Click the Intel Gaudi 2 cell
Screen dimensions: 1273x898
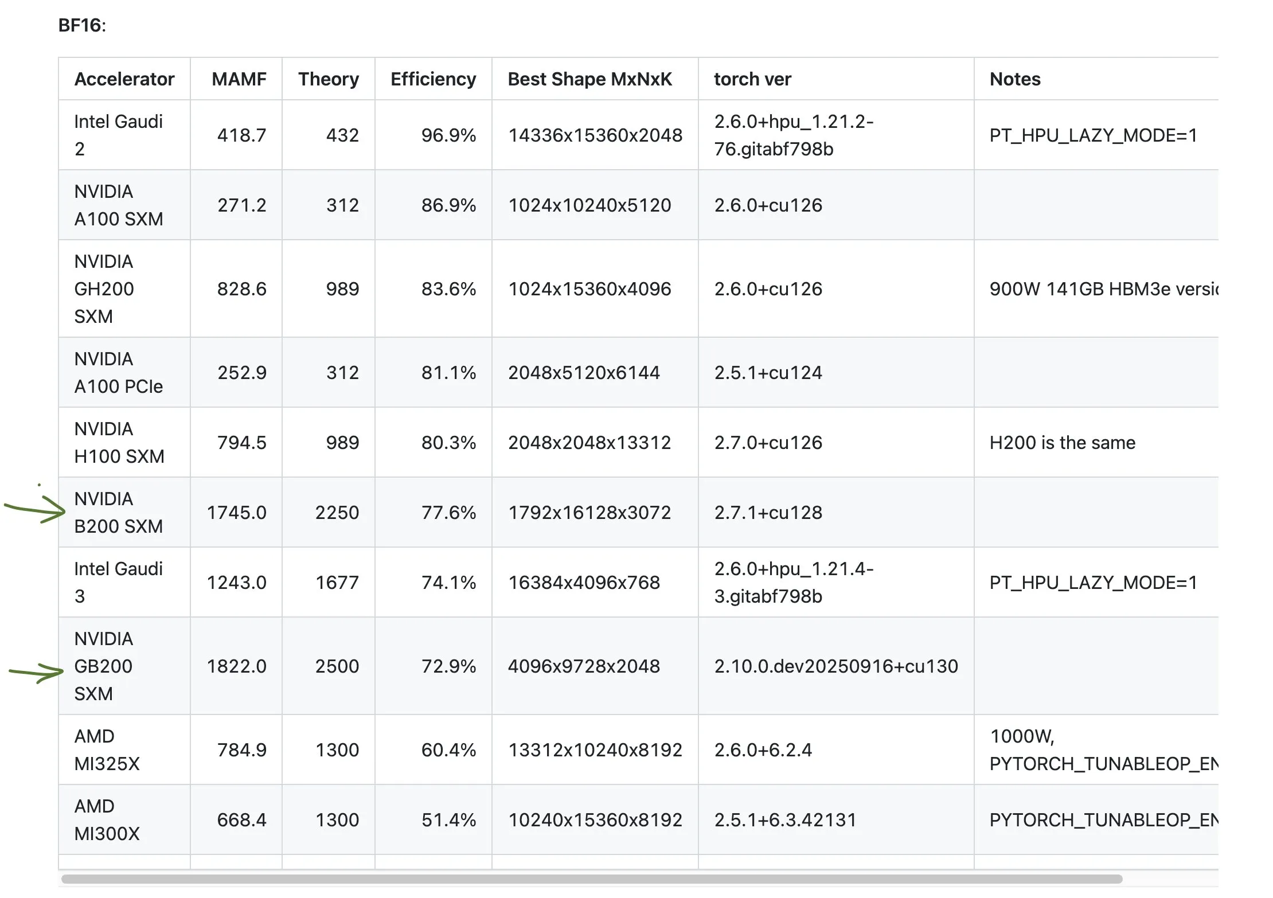click(118, 135)
